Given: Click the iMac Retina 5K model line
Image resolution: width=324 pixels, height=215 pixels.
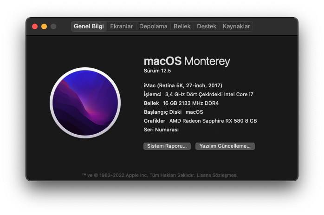Looking at the screenshot, I should (183, 85).
